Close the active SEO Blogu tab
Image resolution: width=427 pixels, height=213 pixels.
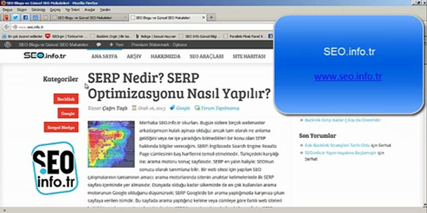[x=203, y=17]
